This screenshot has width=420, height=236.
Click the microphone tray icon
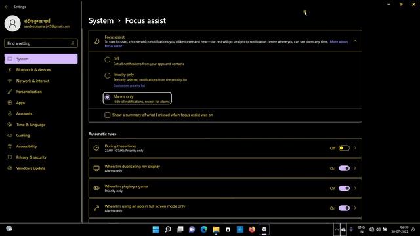pyautogui.click(x=351, y=229)
